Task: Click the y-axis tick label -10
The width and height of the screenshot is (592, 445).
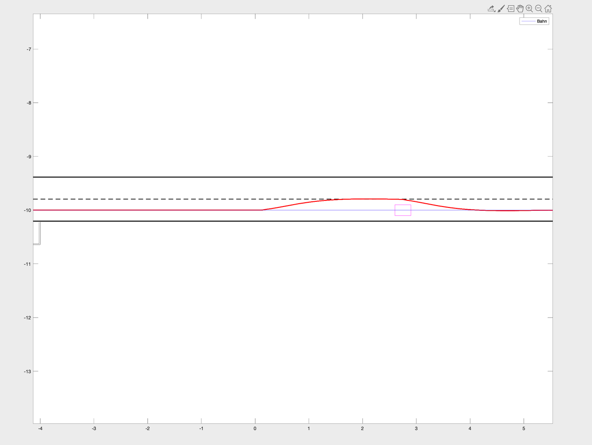Action: click(27, 210)
